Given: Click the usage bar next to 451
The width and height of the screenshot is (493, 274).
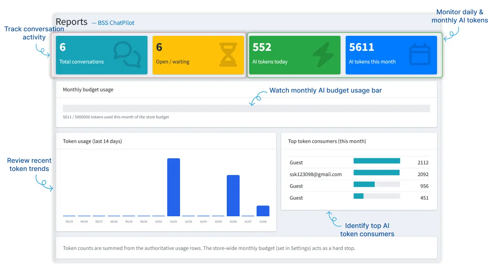Looking at the screenshot, I should tap(377, 196).
